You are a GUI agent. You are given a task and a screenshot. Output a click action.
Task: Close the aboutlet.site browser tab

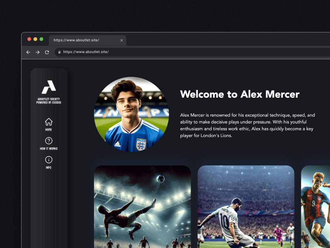click(x=121, y=40)
